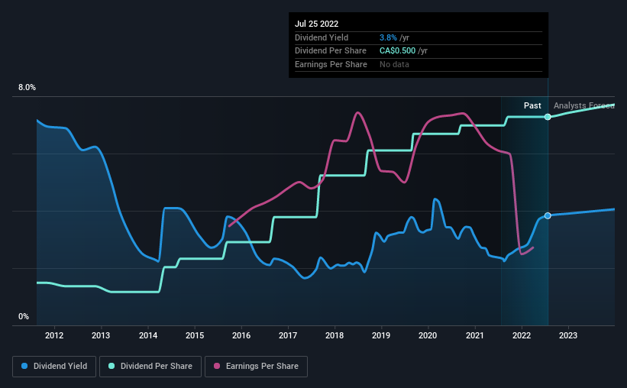Screen dimensions: 627x388
Task: Click the 2020 x-axis label
Action: click(428, 335)
